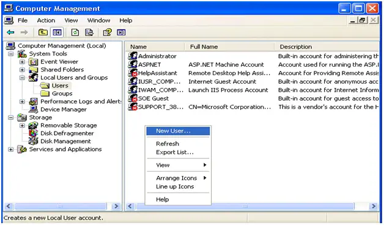The image size is (384, 225).
Task: Expand the Event Viewer node
Action: pos(22,62)
